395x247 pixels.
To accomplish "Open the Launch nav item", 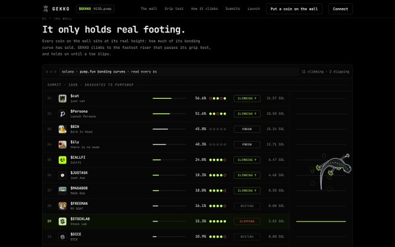I will point(254,9).
